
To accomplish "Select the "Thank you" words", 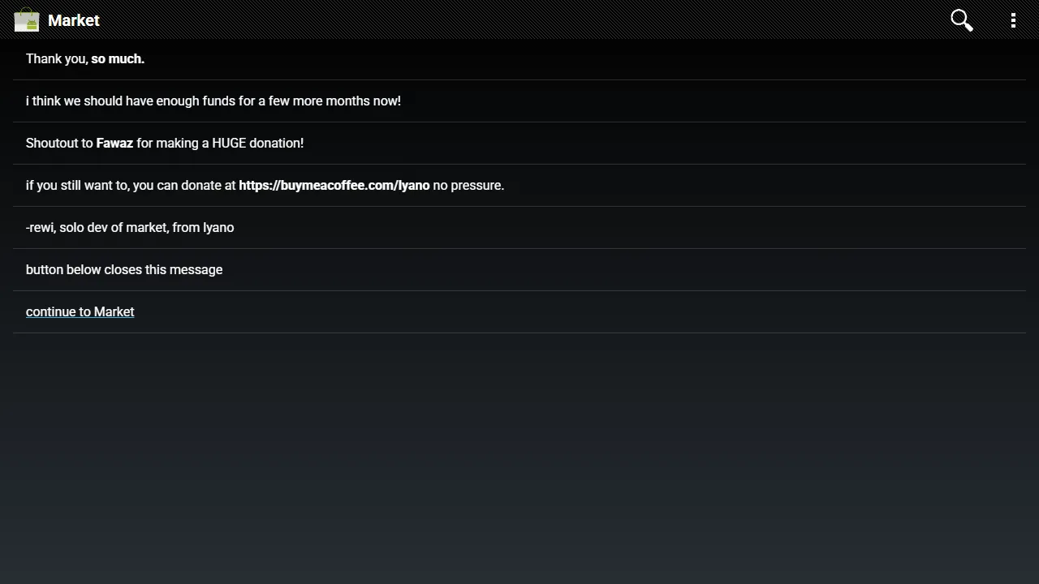I will click(56, 59).
